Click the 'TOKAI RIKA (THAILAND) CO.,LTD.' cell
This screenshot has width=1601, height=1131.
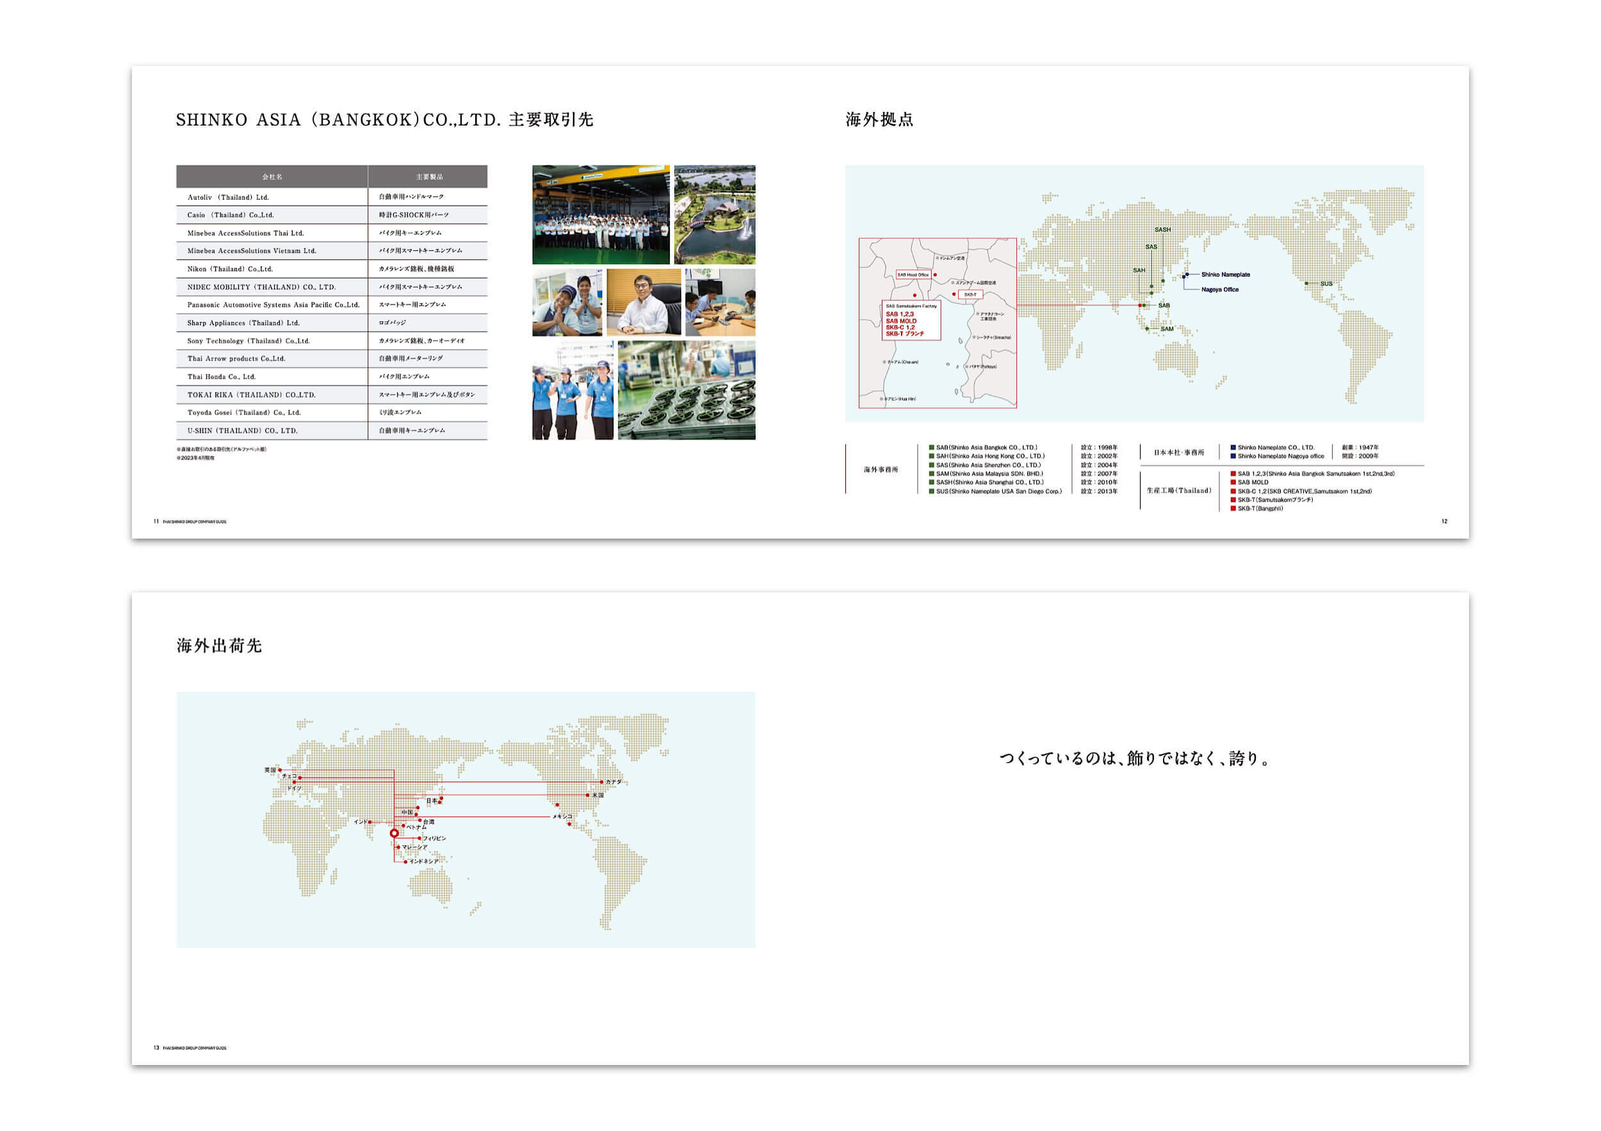[272, 395]
